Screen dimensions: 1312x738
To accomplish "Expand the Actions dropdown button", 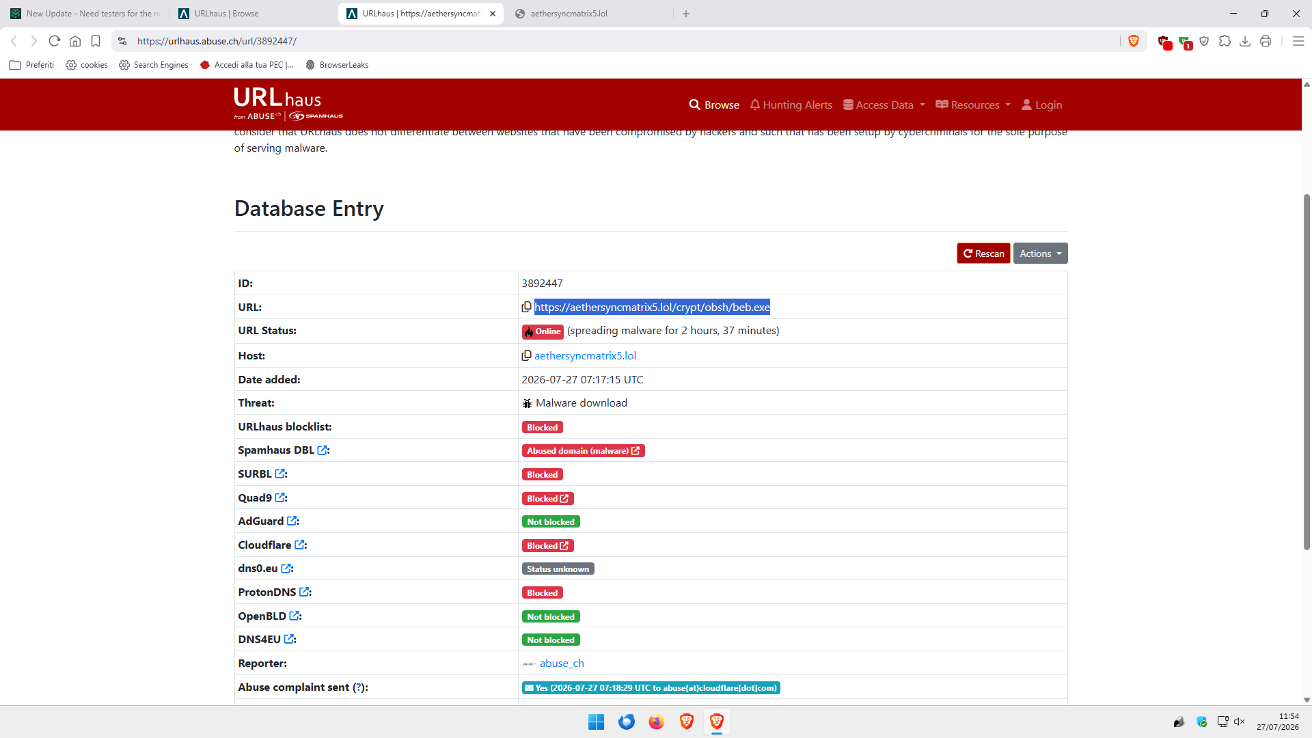I will click(1040, 254).
